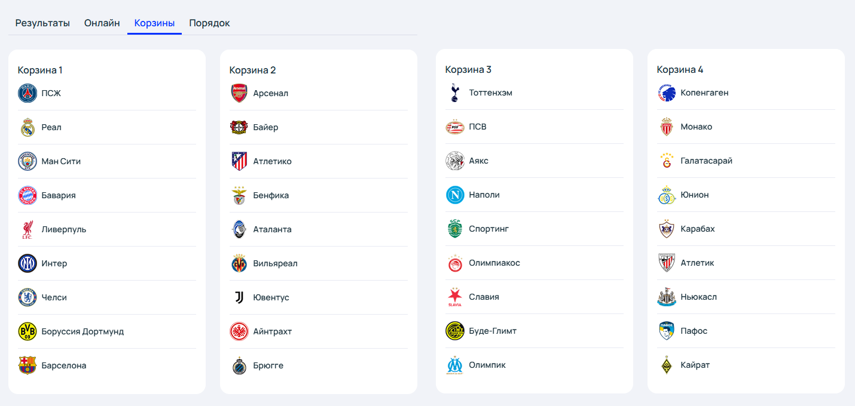Click the Juventus logo icon
Image resolution: width=855 pixels, height=406 pixels.
click(x=239, y=298)
